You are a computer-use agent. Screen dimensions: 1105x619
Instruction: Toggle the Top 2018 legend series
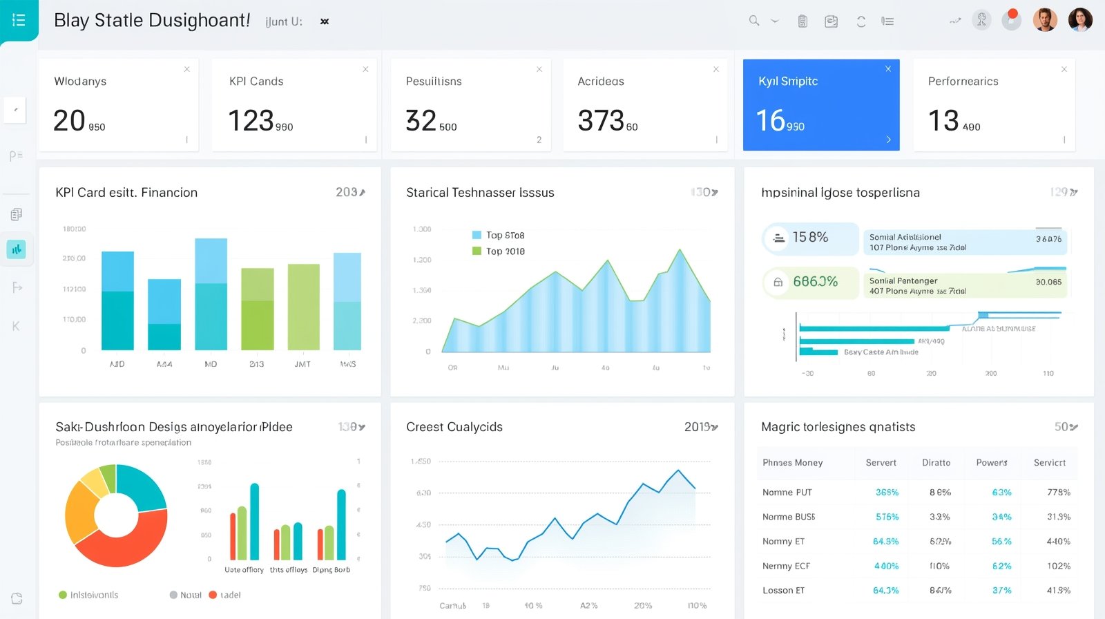(x=498, y=251)
